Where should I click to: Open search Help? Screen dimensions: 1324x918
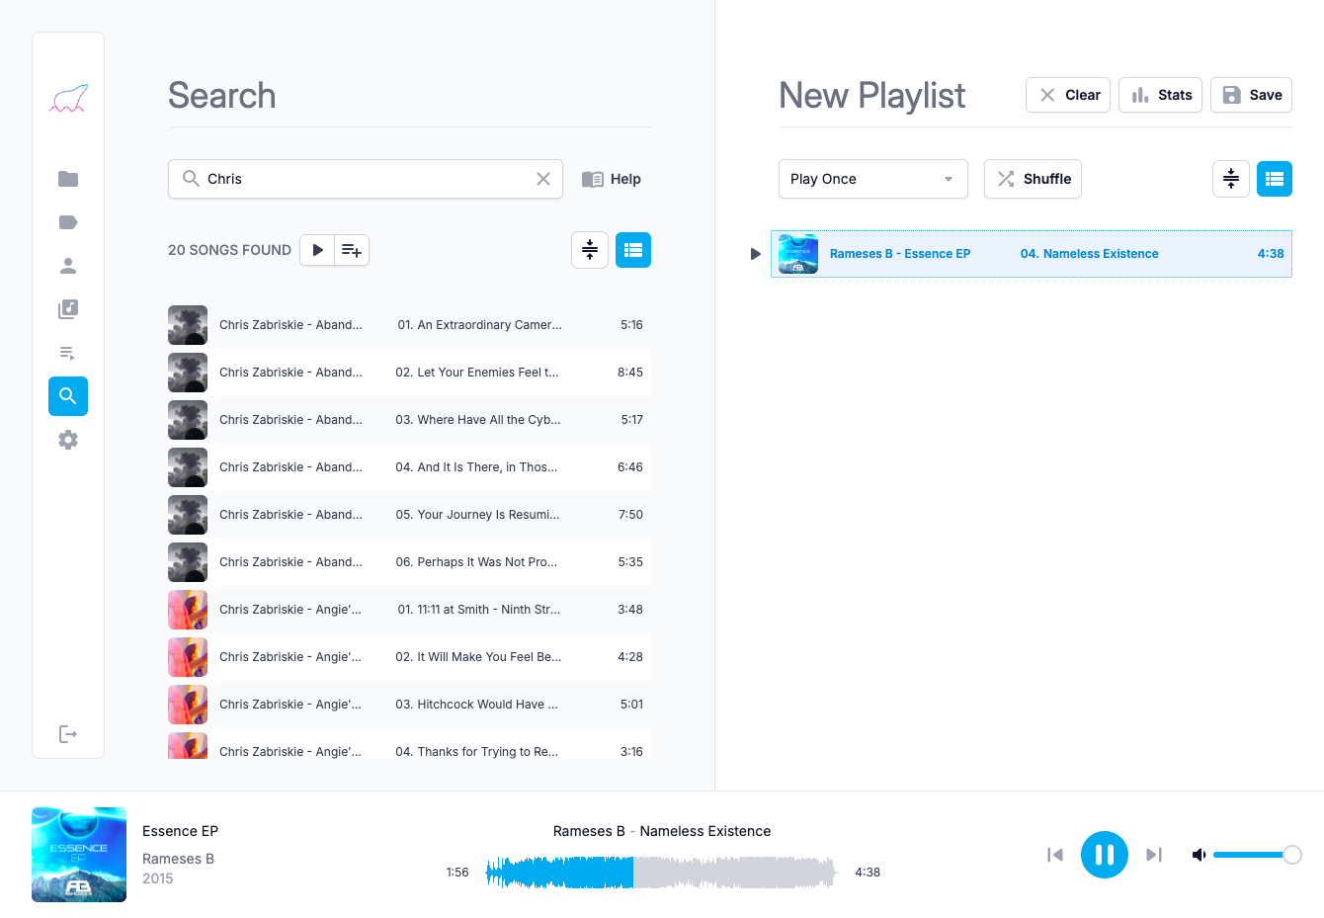pyautogui.click(x=612, y=179)
